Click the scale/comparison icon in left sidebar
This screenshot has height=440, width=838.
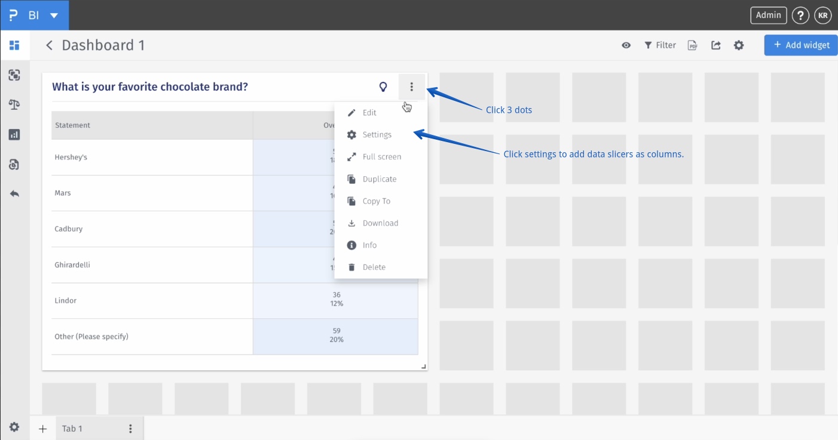point(14,104)
